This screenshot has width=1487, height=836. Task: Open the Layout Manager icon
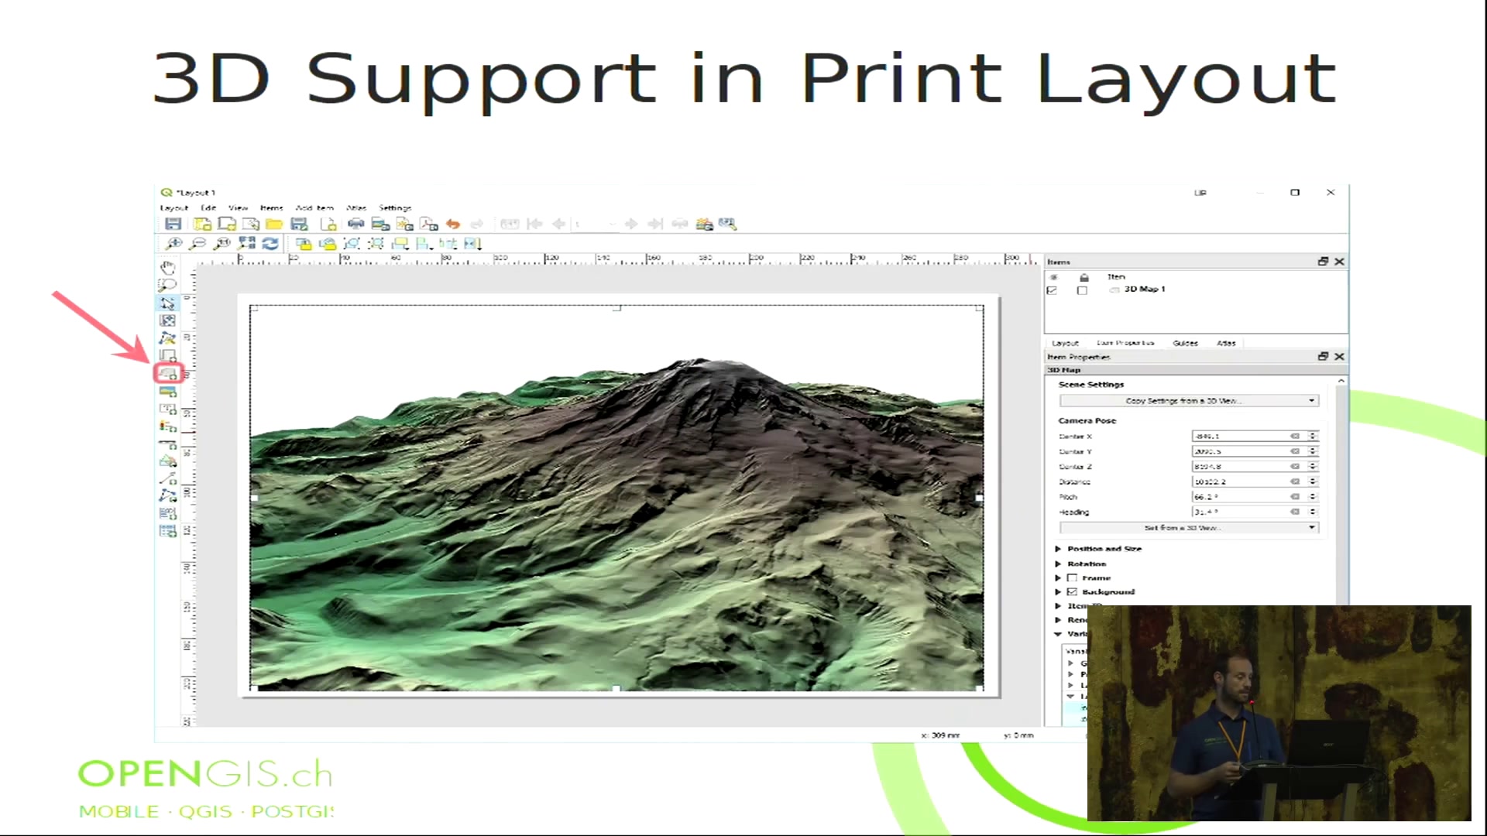pyautogui.click(x=251, y=224)
